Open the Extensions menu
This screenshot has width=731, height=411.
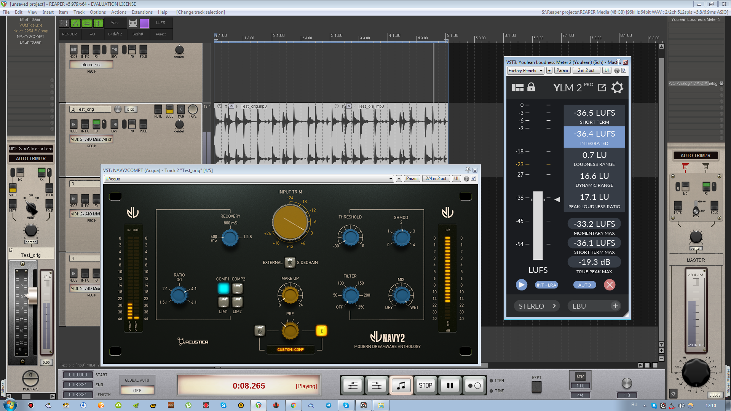point(142,12)
